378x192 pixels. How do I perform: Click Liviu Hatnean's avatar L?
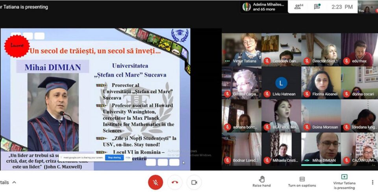point(281,83)
